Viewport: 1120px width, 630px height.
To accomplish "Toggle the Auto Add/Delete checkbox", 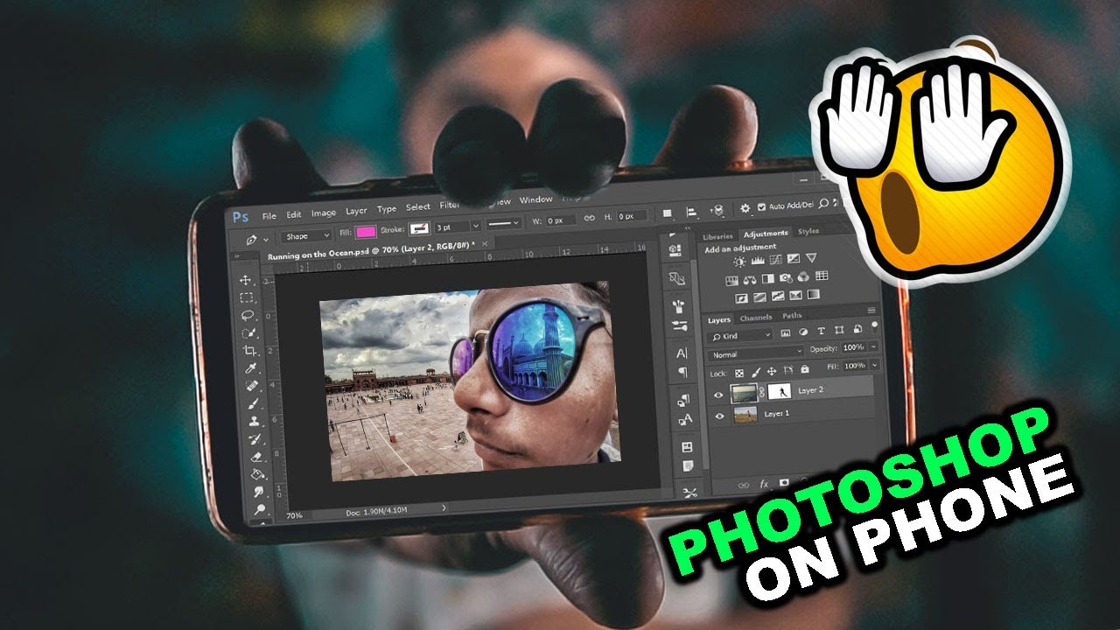I will coord(759,207).
